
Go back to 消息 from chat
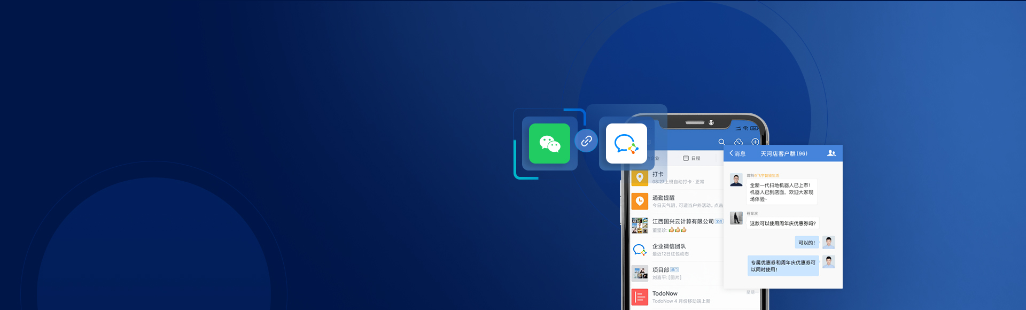(x=737, y=153)
